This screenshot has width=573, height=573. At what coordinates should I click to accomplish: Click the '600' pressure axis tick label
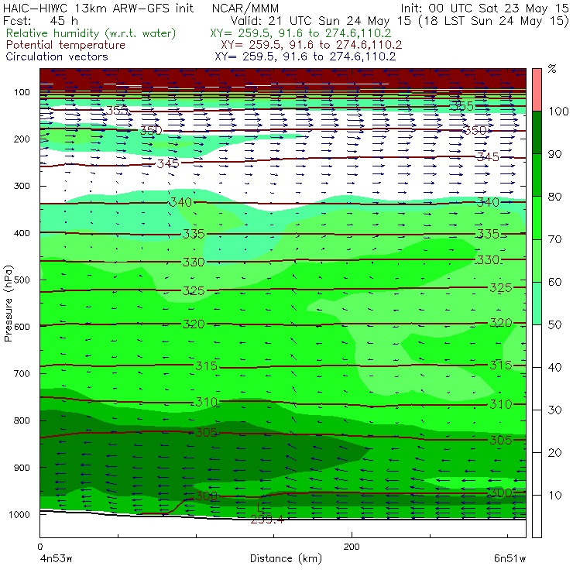[22, 327]
